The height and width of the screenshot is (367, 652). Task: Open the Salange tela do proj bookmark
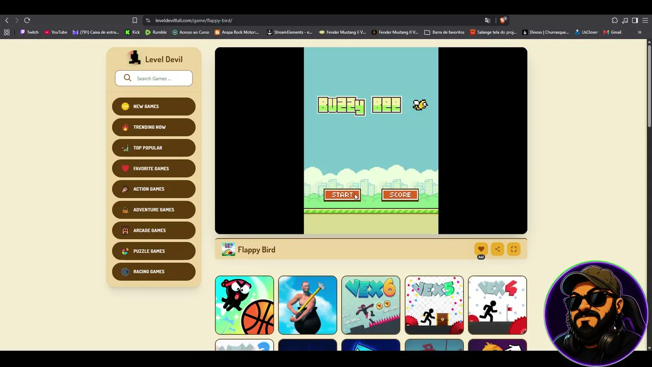[x=493, y=32]
